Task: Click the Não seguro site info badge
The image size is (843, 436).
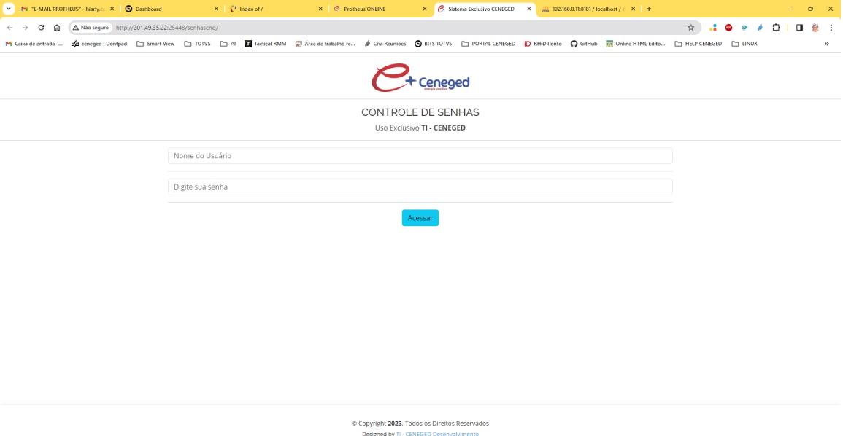Action: 91,28
